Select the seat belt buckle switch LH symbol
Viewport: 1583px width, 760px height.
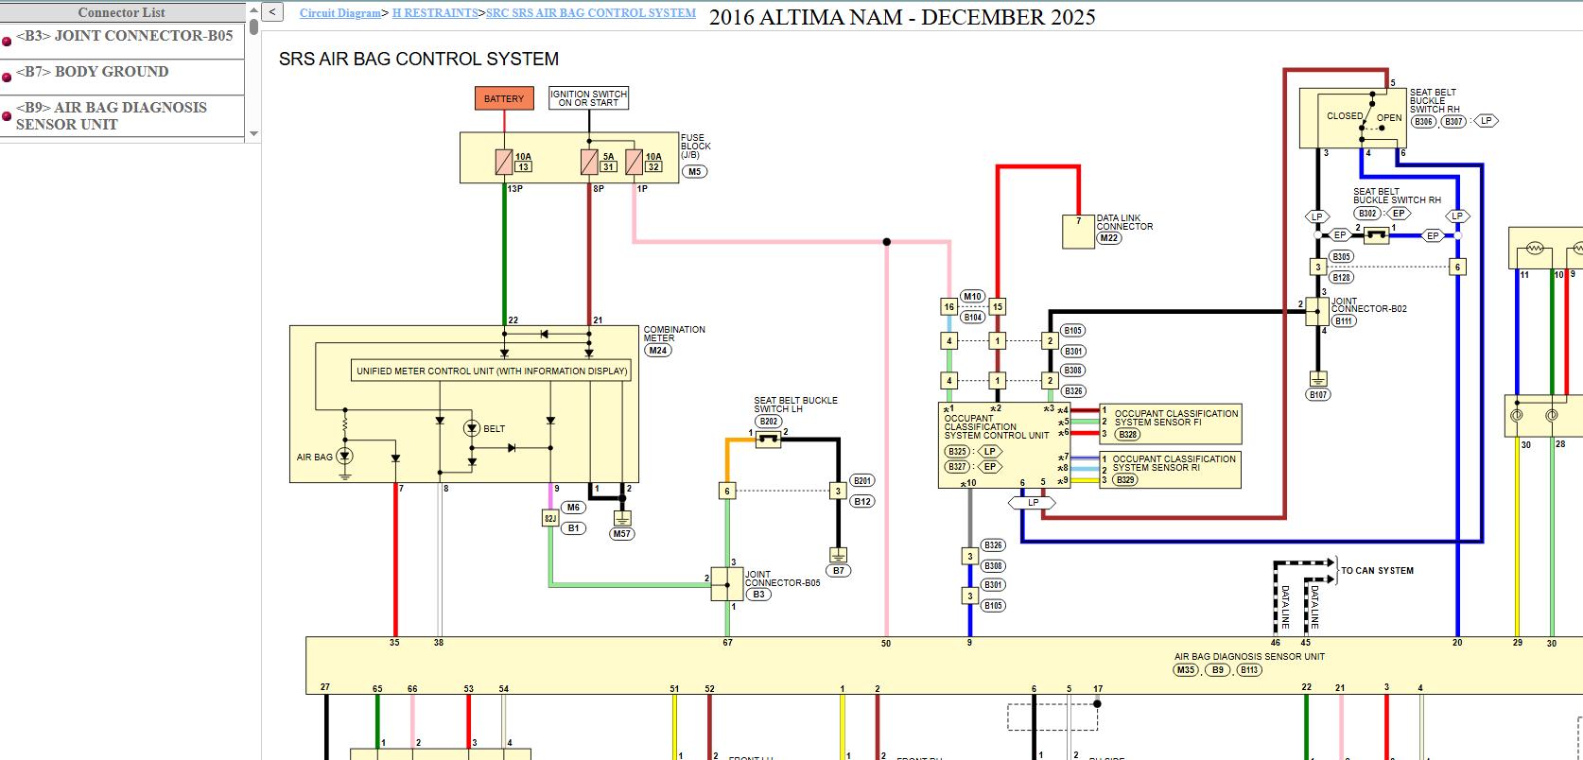(769, 440)
